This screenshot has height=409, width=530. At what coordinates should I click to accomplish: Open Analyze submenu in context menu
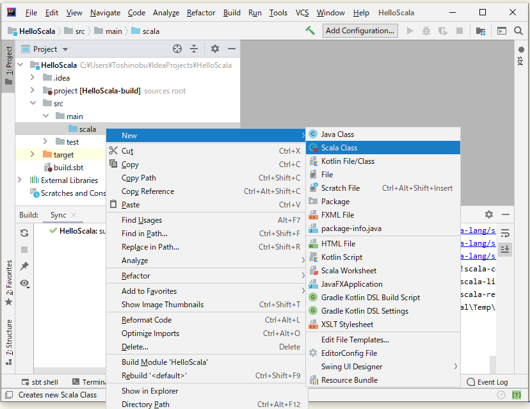207,261
